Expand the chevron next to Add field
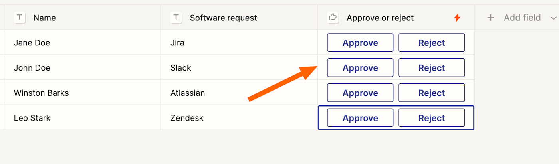The height and width of the screenshot is (164, 559). pos(553,18)
